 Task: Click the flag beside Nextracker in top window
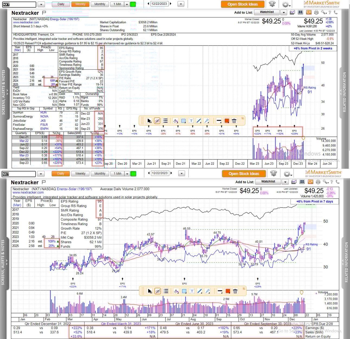tap(44, 12)
